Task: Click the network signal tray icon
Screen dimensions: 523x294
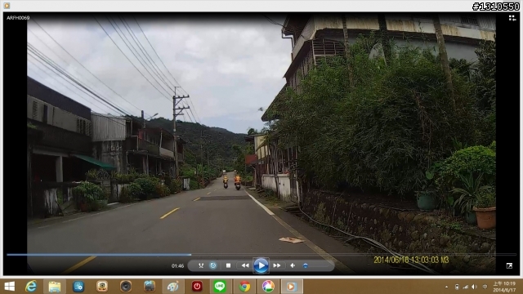Action: [465, 287]
